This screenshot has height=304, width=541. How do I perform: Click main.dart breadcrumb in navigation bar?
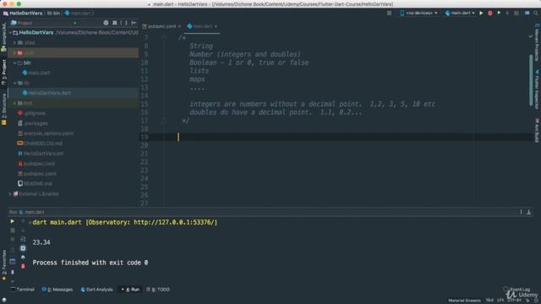click(x=78, y=14)
